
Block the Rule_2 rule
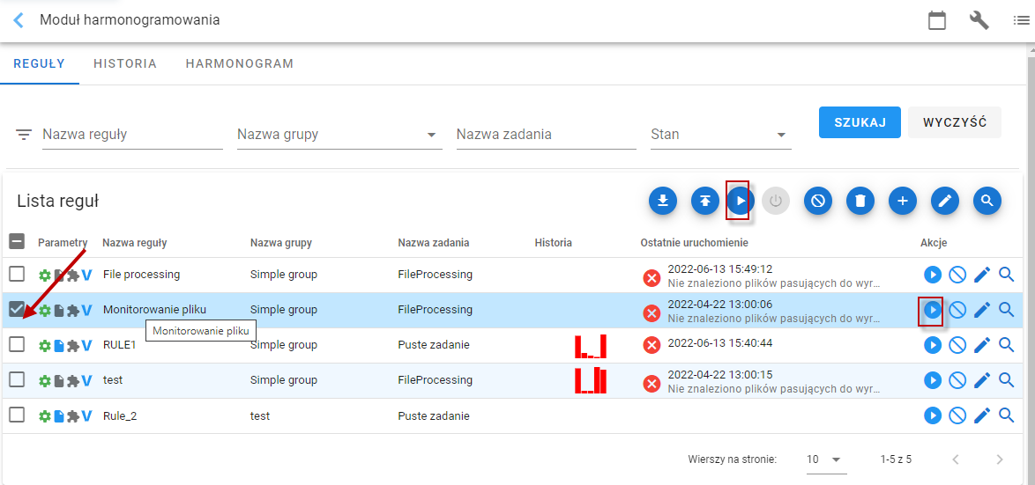957,415
